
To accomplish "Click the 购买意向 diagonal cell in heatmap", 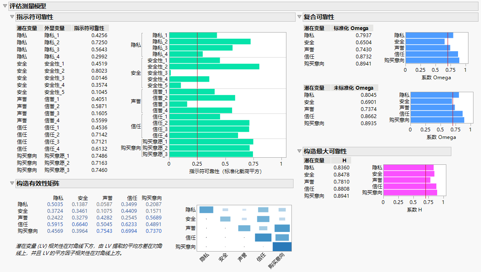I will coord(282,247).
